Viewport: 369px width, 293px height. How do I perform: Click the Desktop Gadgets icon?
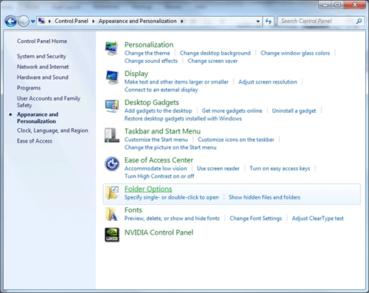pyautogui.click(x=111, y=106)
